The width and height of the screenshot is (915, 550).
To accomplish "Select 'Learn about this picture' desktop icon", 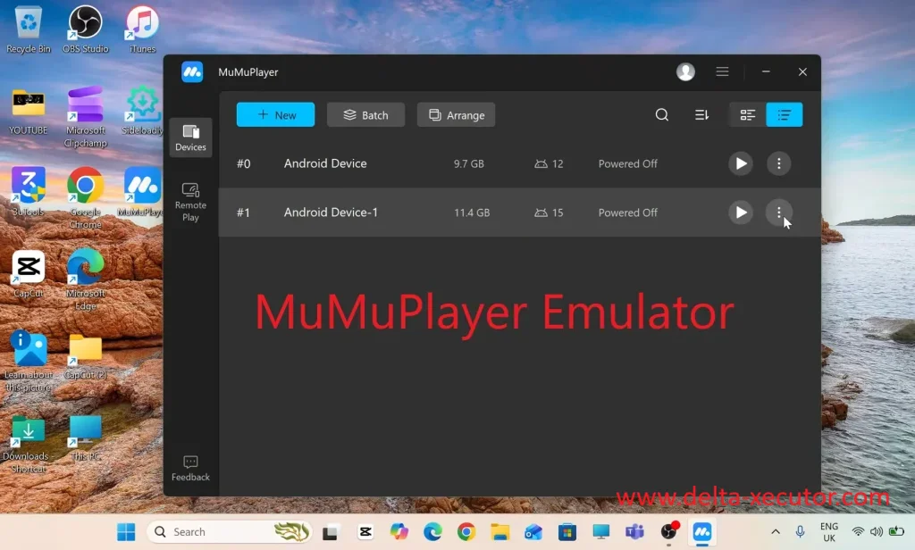I will tap(28, 362).
